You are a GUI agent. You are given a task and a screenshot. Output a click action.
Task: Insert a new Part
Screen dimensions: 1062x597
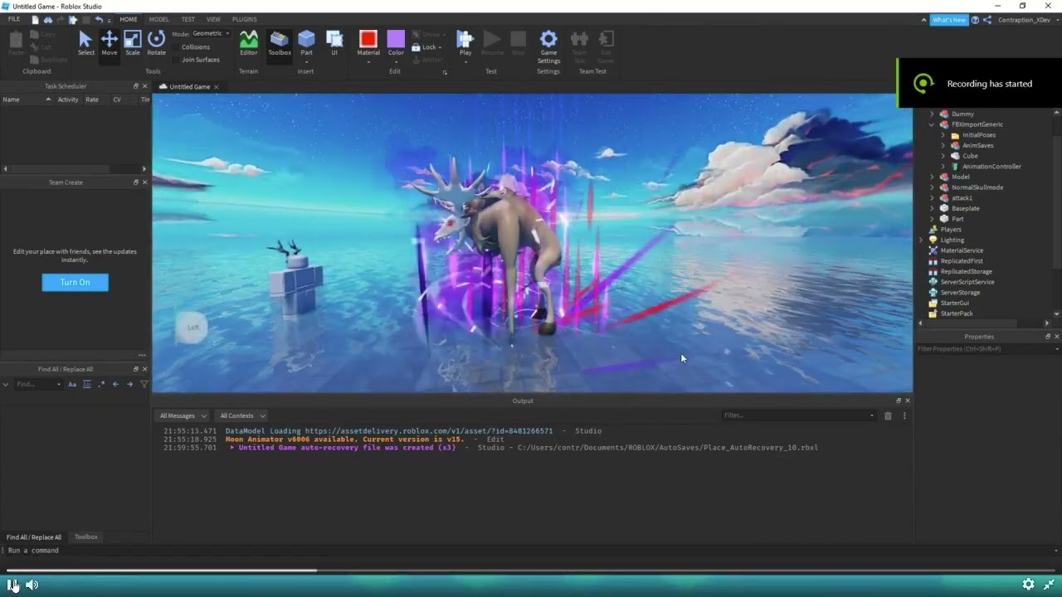[x=307, y=43]
